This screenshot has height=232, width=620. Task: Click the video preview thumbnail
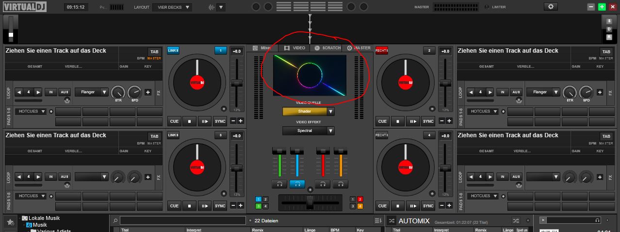click(x=310, y=75)
